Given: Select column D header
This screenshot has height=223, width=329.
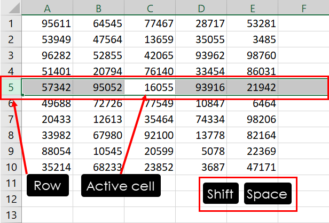Looking at the screenshot, I should click(201, 7).
